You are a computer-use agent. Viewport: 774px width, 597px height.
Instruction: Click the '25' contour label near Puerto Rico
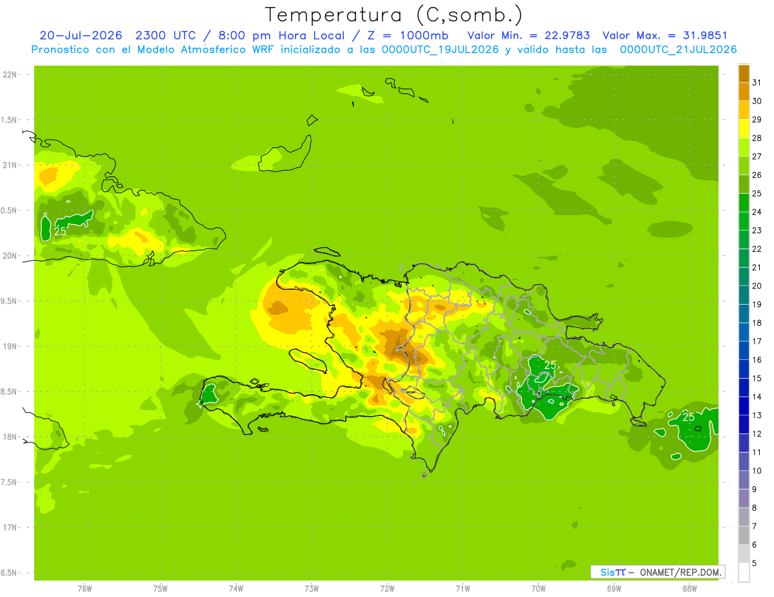pyautogui.click(x=689, y=417)
